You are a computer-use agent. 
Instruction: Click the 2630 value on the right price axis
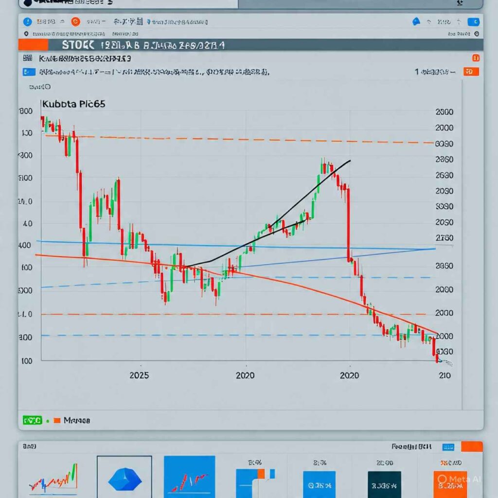tap(445, 175)
